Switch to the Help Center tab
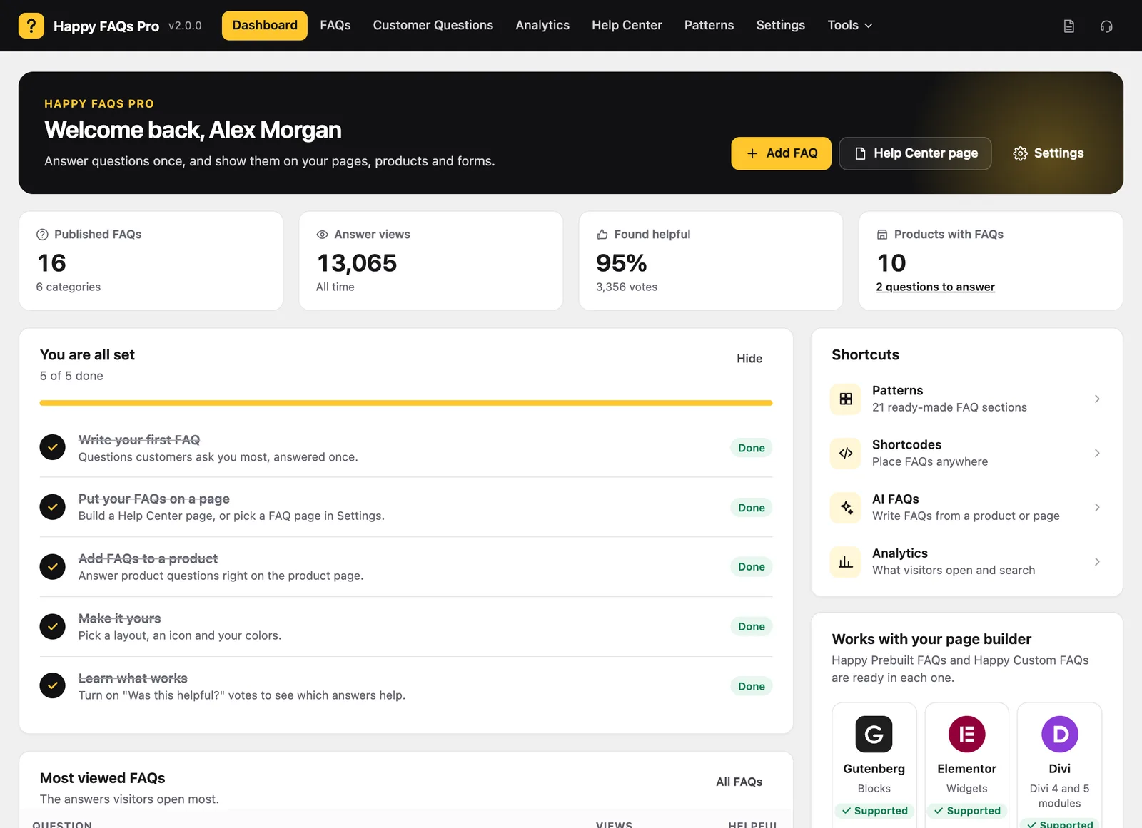 pos(627,26)
